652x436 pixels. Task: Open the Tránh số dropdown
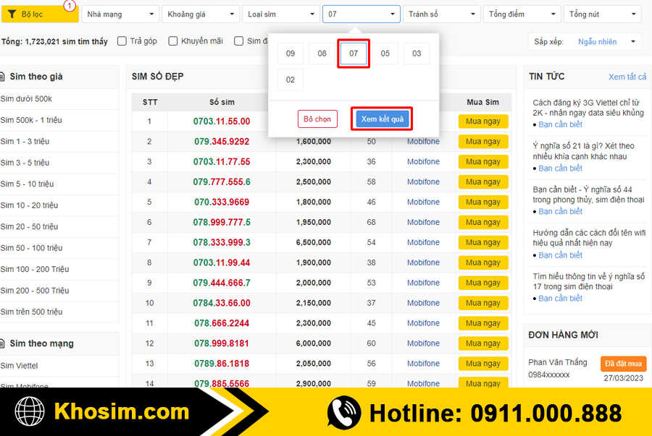[442, 13]
